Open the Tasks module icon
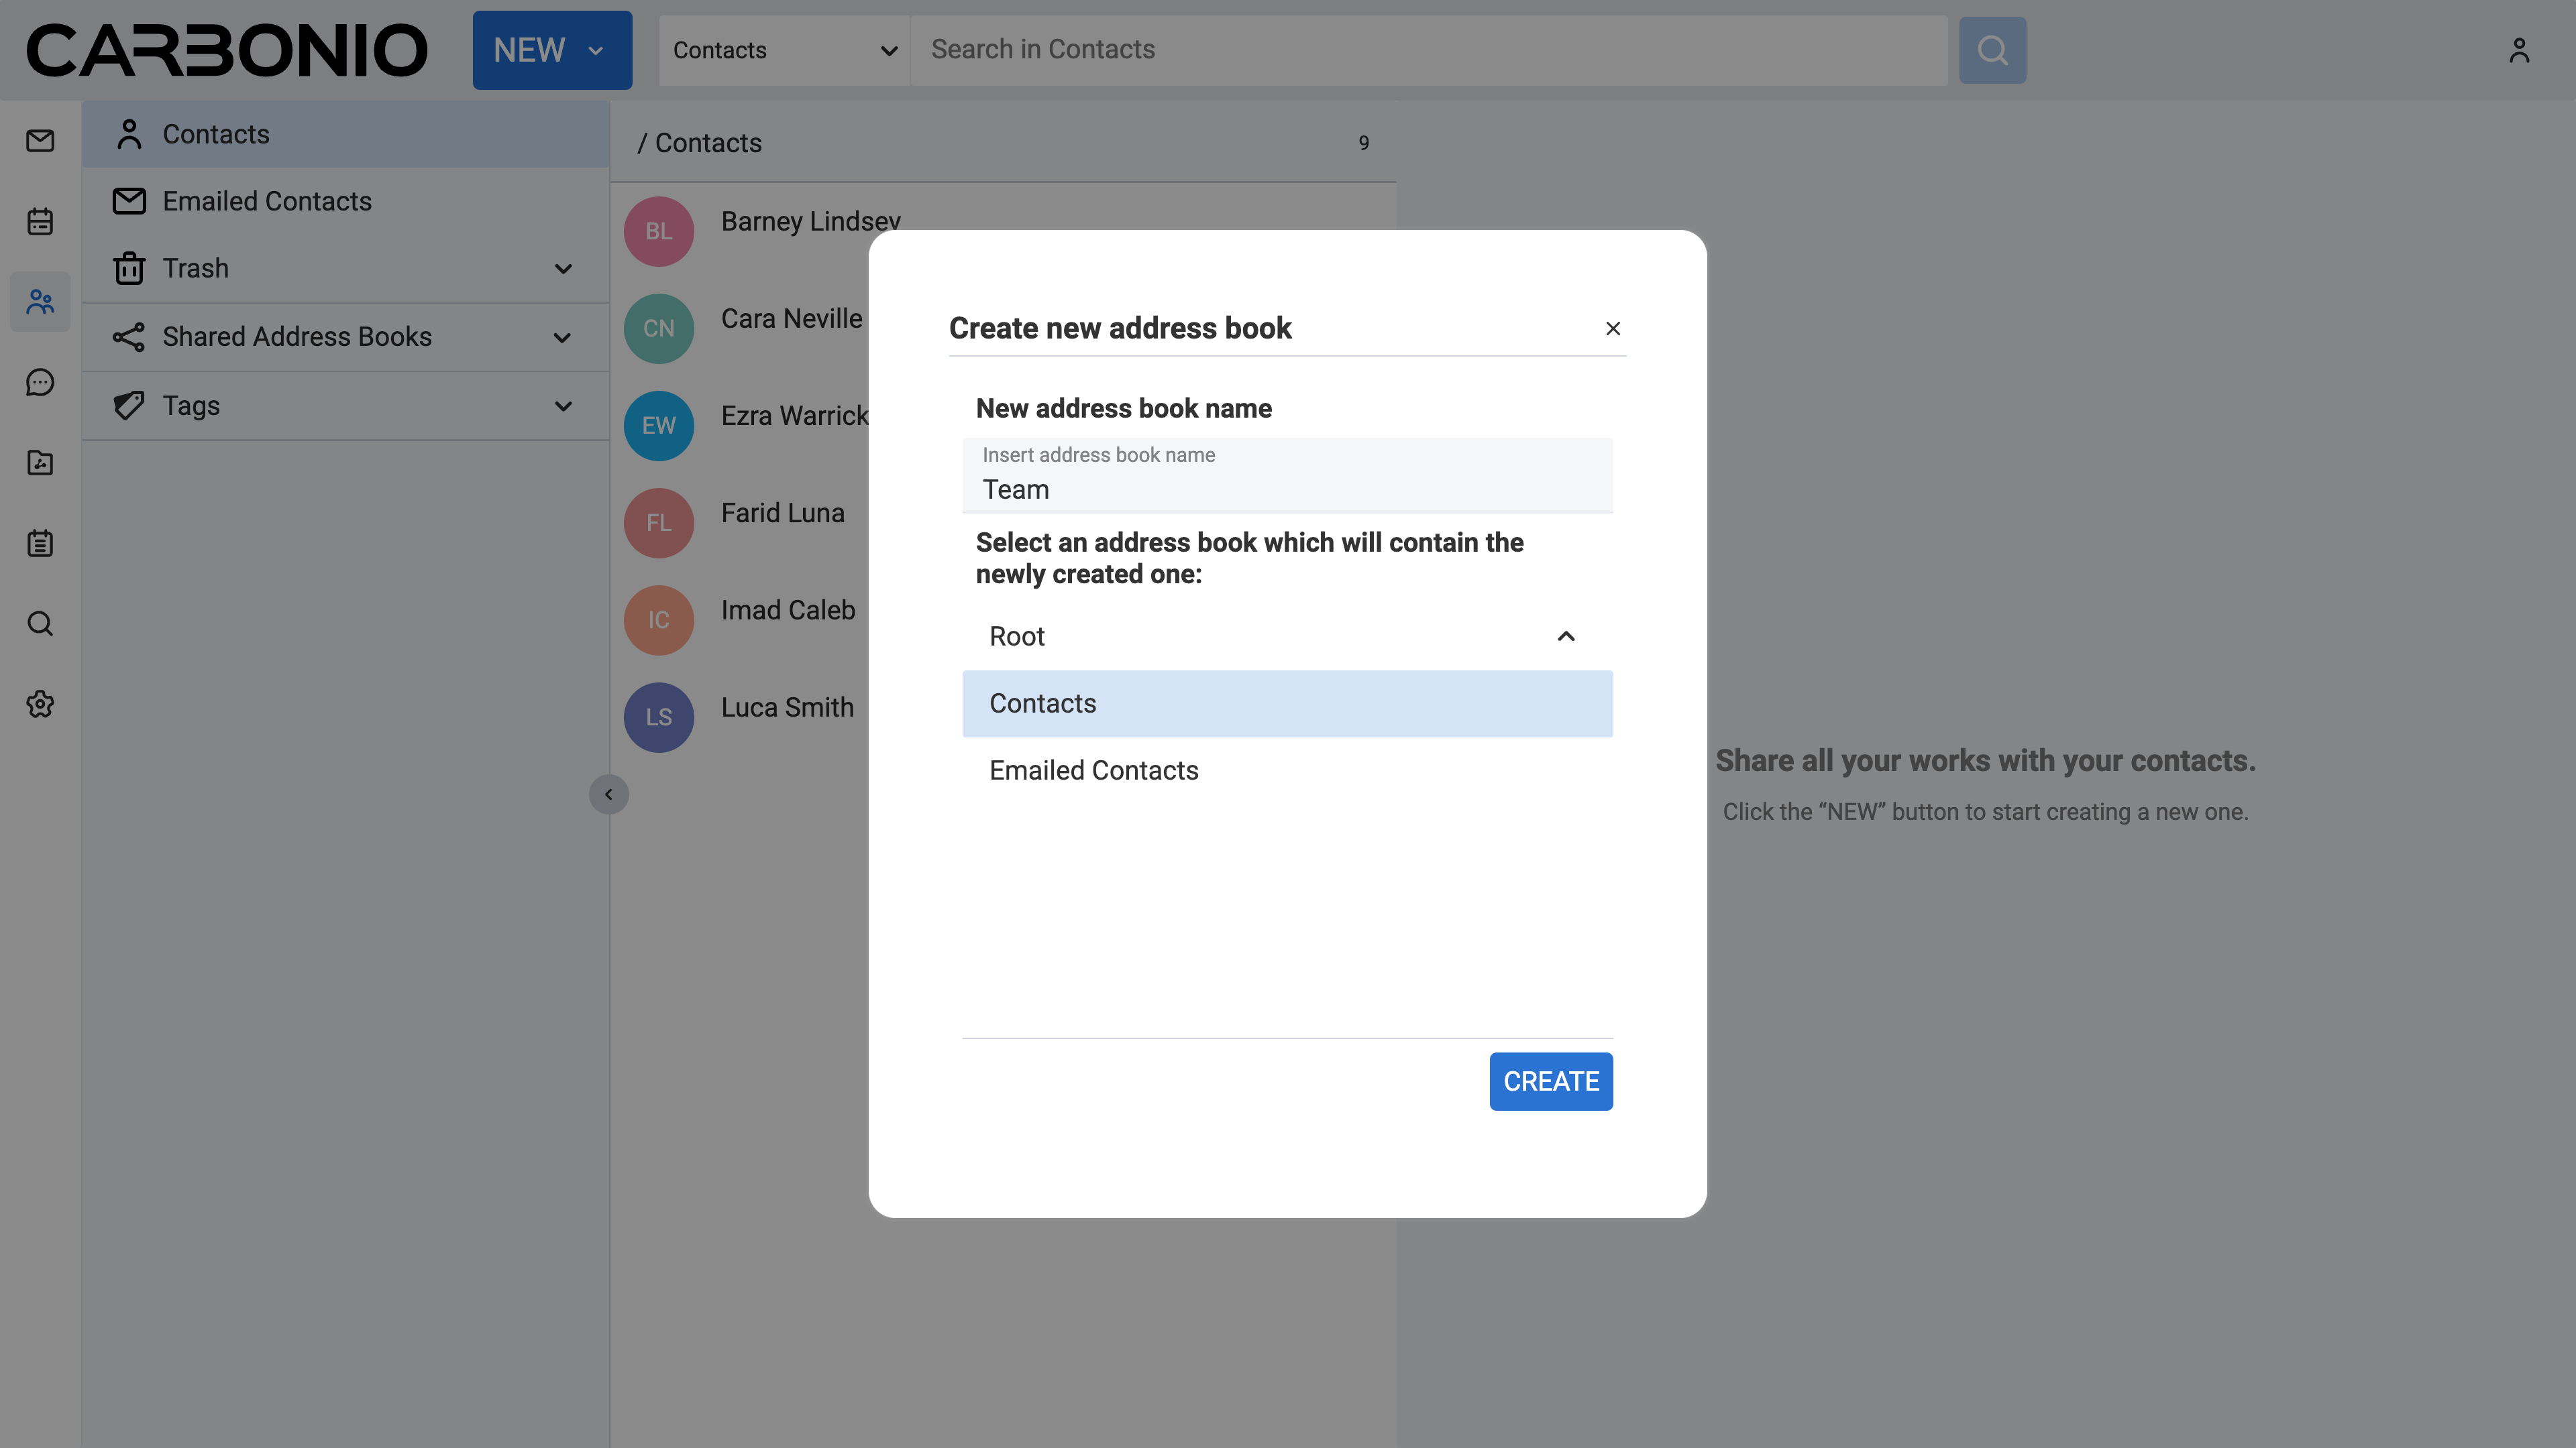 pos(40,544)
